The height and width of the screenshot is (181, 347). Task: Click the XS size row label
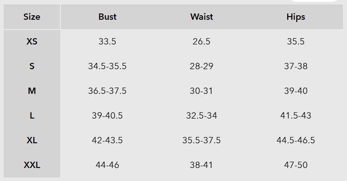[31, 41]
